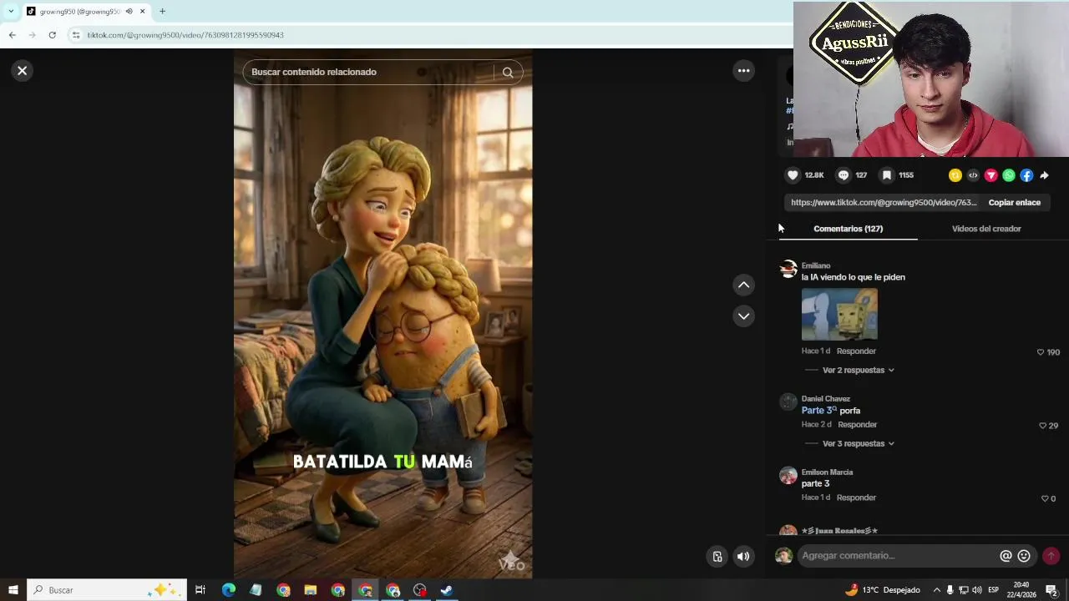
Task: Close the video viewer with the X
Action: click(23, 71)
